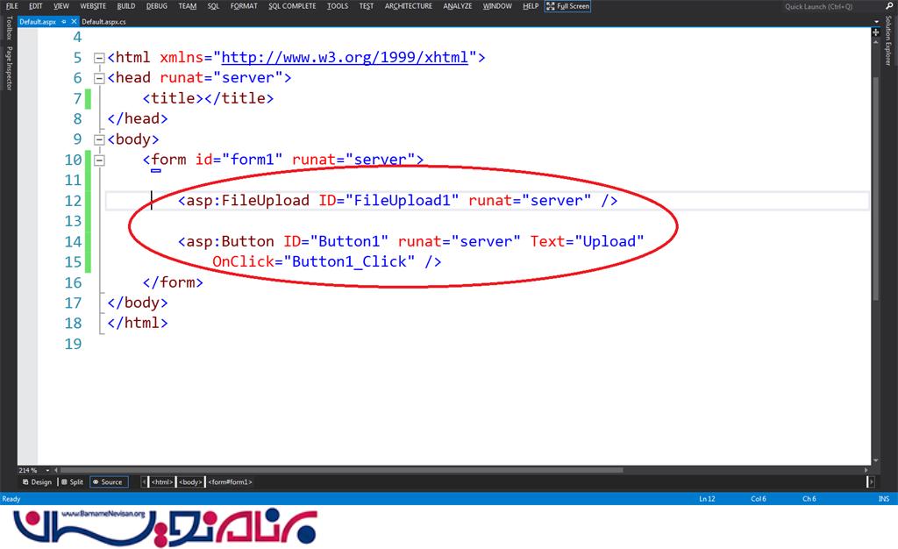Image resolution: width=898 pixels, height=549 pixels.
Task: Open the ANALYZE menu
Action: pos(458,6)
